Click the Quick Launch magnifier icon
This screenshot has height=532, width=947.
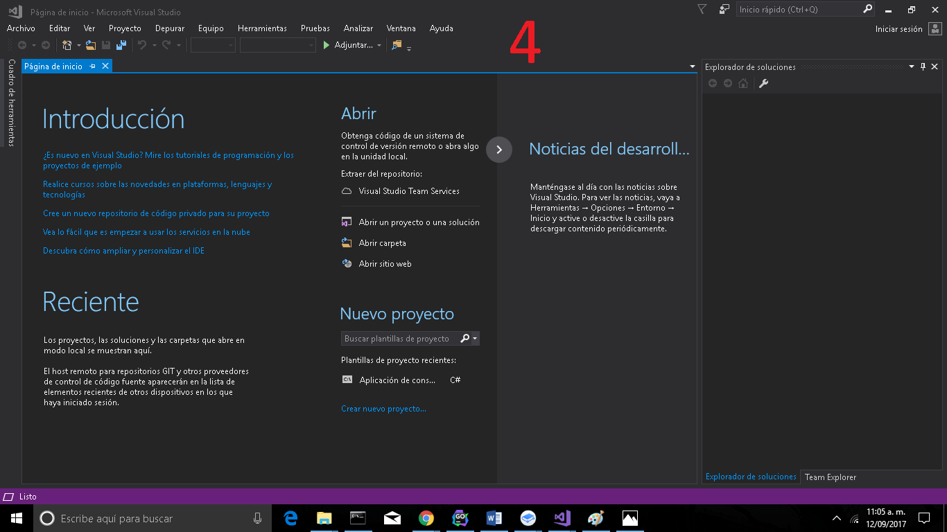(867, 10)
